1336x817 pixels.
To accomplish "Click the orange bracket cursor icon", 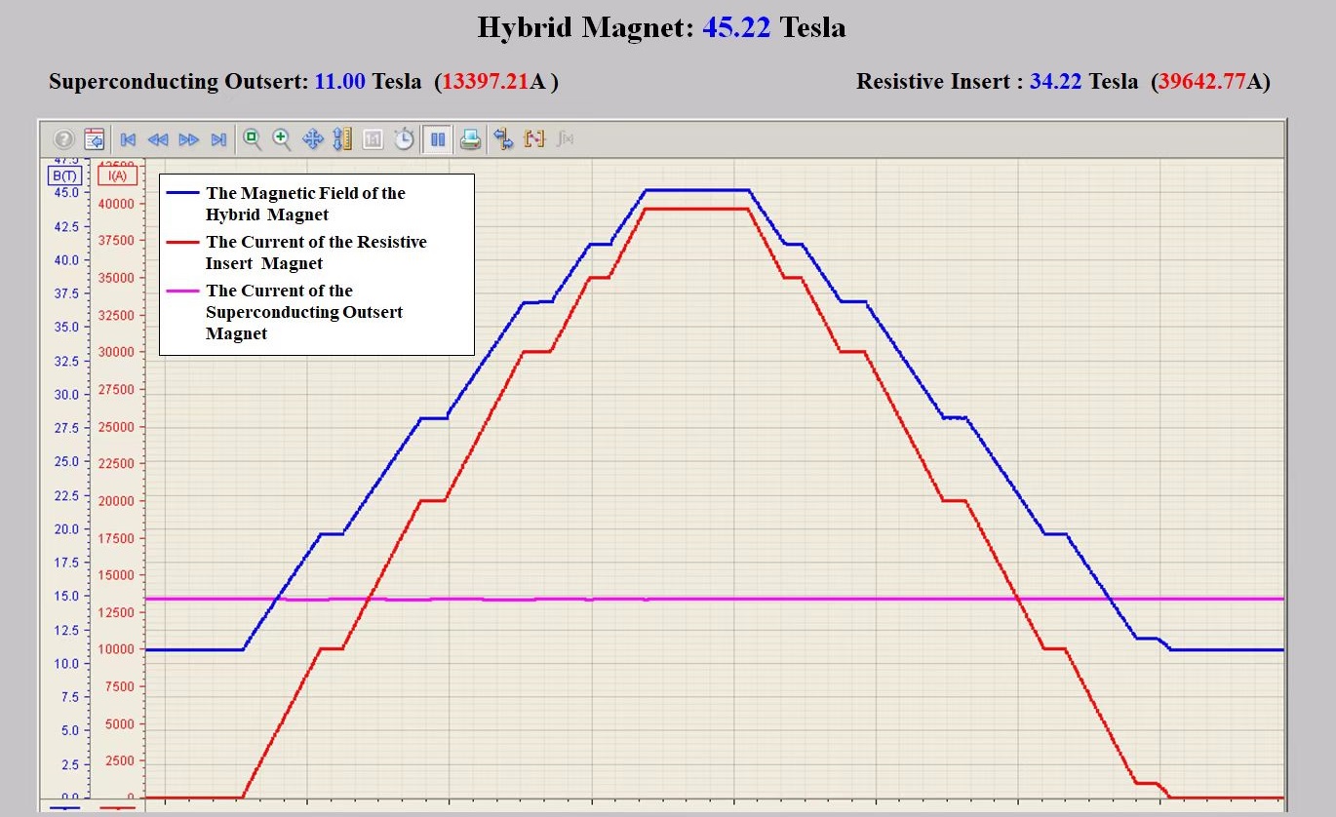I will click(533, 139).
